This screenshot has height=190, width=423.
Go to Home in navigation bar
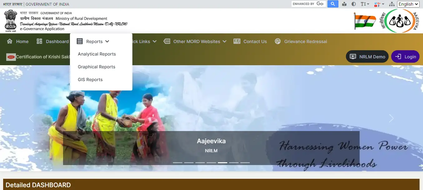tap(18, 41)
